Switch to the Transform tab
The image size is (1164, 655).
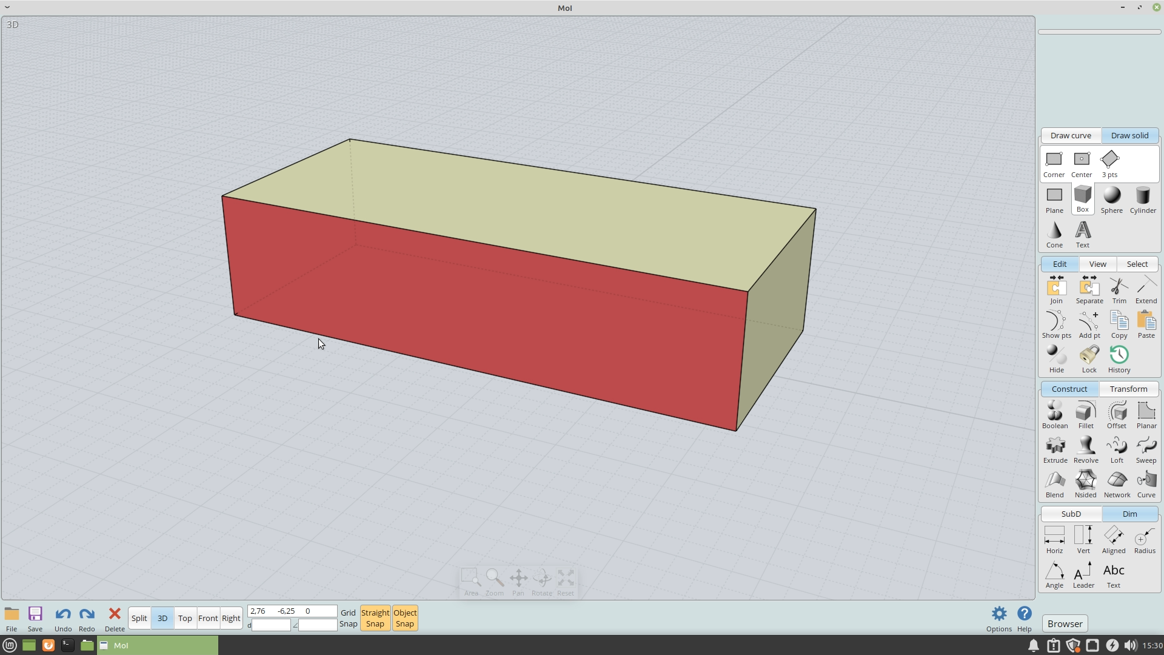1128,389
